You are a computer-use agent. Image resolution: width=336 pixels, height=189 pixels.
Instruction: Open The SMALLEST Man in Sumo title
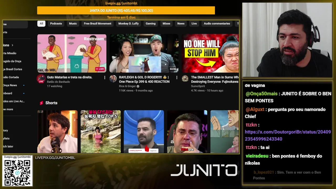point(215,79)
